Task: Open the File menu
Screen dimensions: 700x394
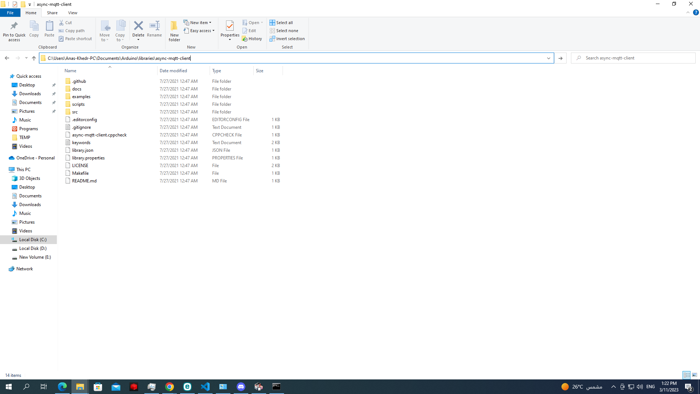Action: pos(10,13)
